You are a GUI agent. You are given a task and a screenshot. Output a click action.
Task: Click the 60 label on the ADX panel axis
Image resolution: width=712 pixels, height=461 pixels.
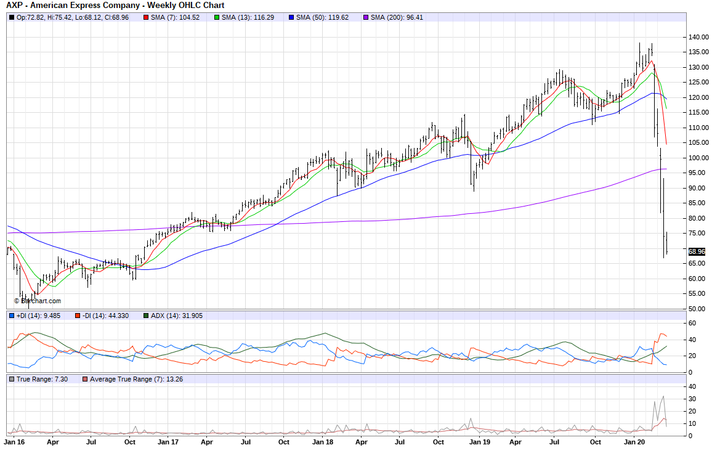[x=692, y=324]
